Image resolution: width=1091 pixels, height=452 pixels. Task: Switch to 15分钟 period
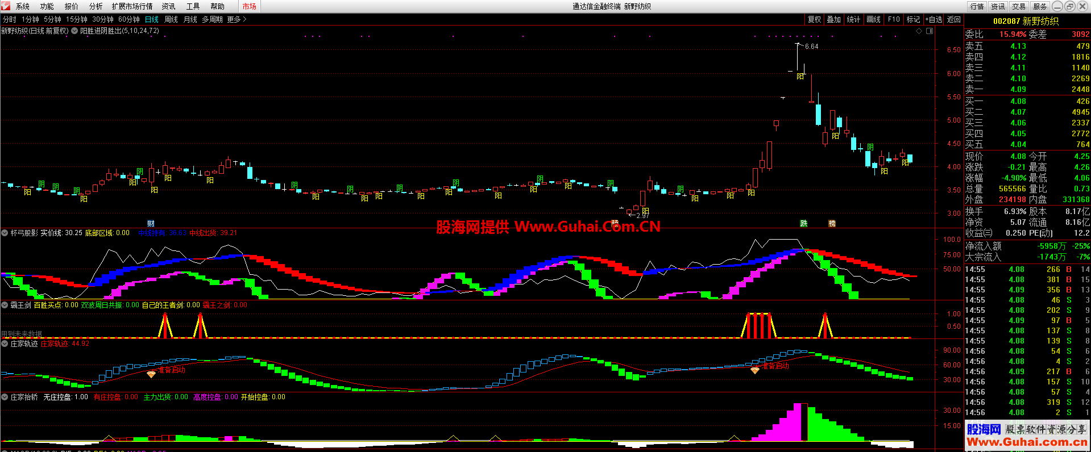click(77, 19)
